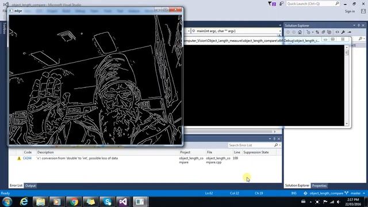Click the account avatar icon beside Sign in
368x207 pixels.
(x=363, y=11)
